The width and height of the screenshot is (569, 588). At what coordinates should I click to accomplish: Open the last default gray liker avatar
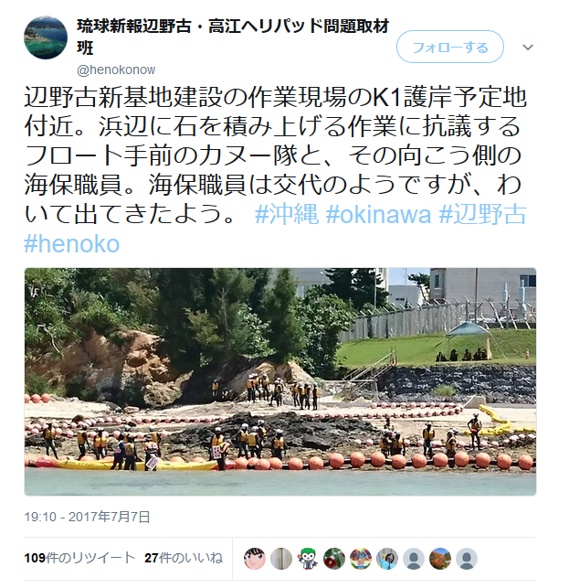(467, 559)
